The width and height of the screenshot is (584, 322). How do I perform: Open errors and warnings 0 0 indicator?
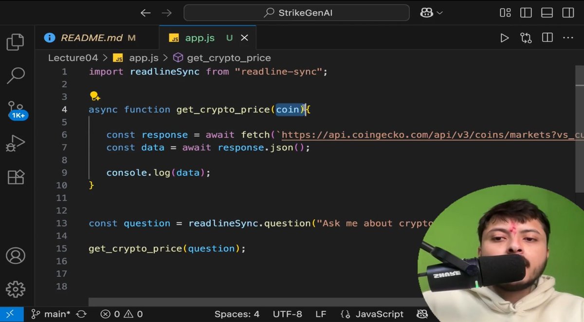click(122, 314)
